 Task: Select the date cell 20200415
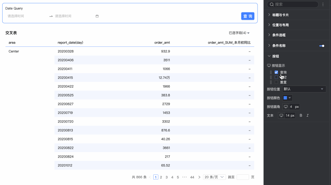pos(65,78)
